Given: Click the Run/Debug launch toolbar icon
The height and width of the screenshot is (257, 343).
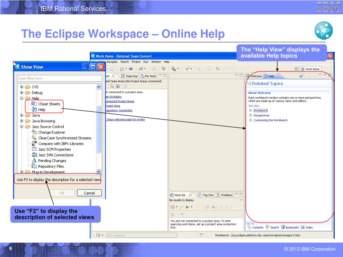Looking at the screenshot, I should 174,69.
